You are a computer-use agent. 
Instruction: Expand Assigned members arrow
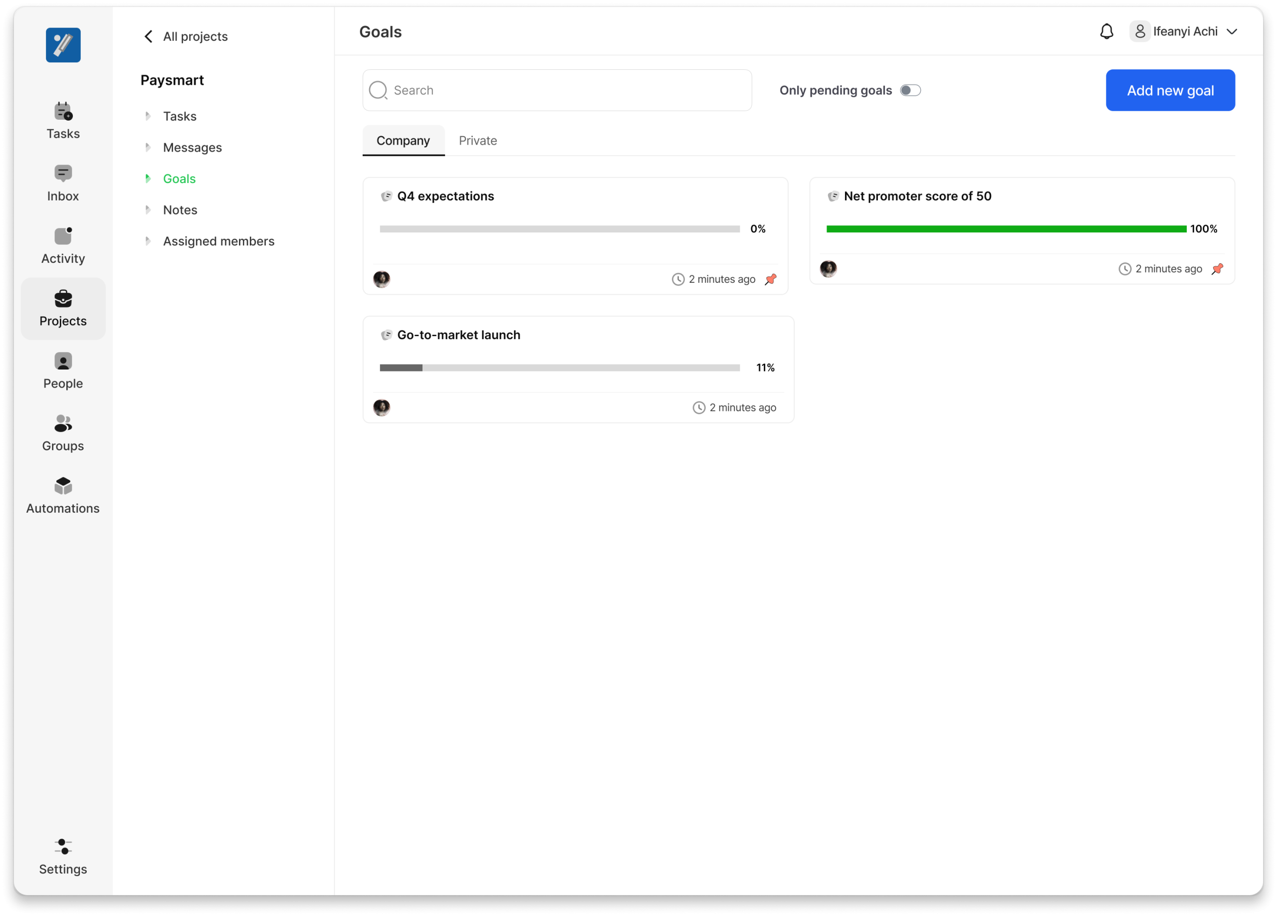pyautogui.click(x=148, y=241)
